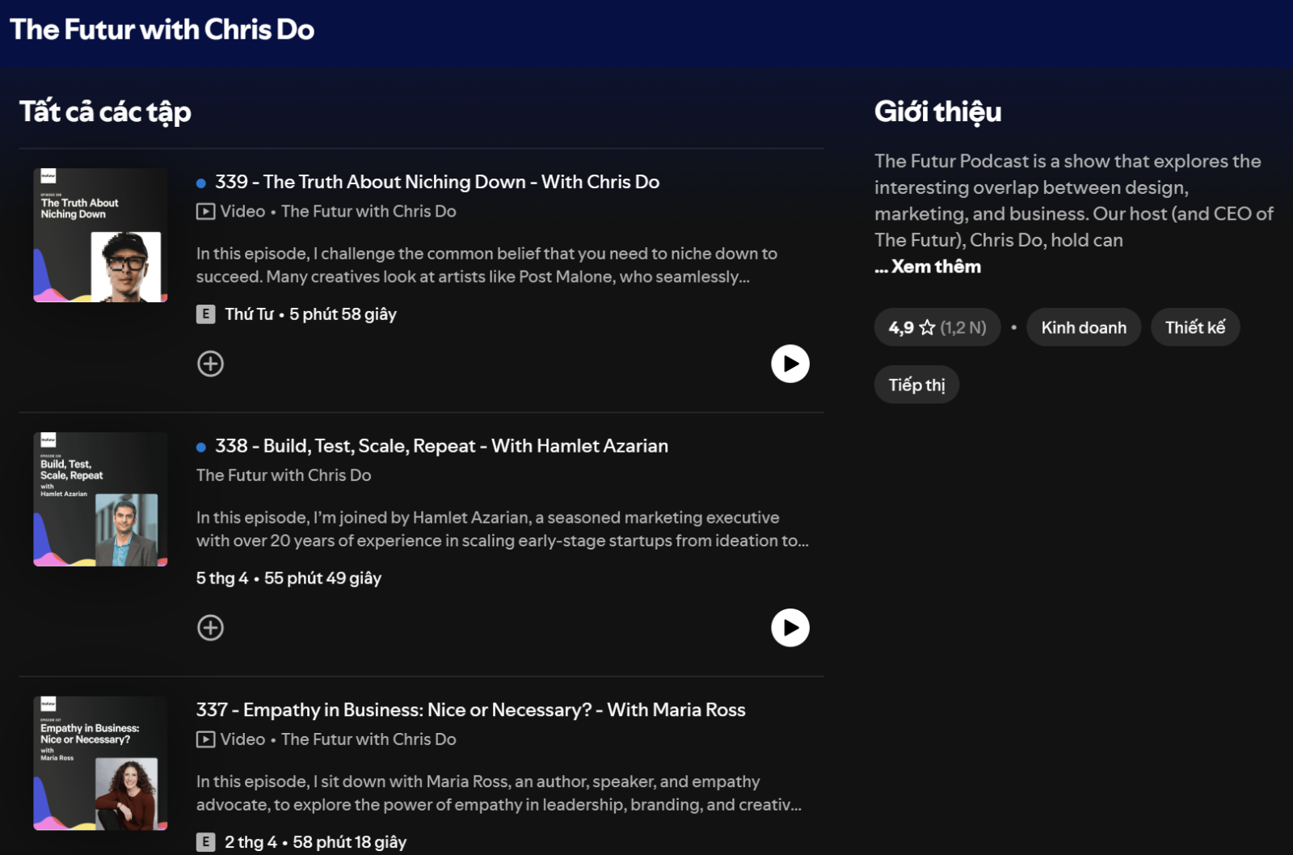
Task: Click the Video icon on episode 339
Action: 205,212
